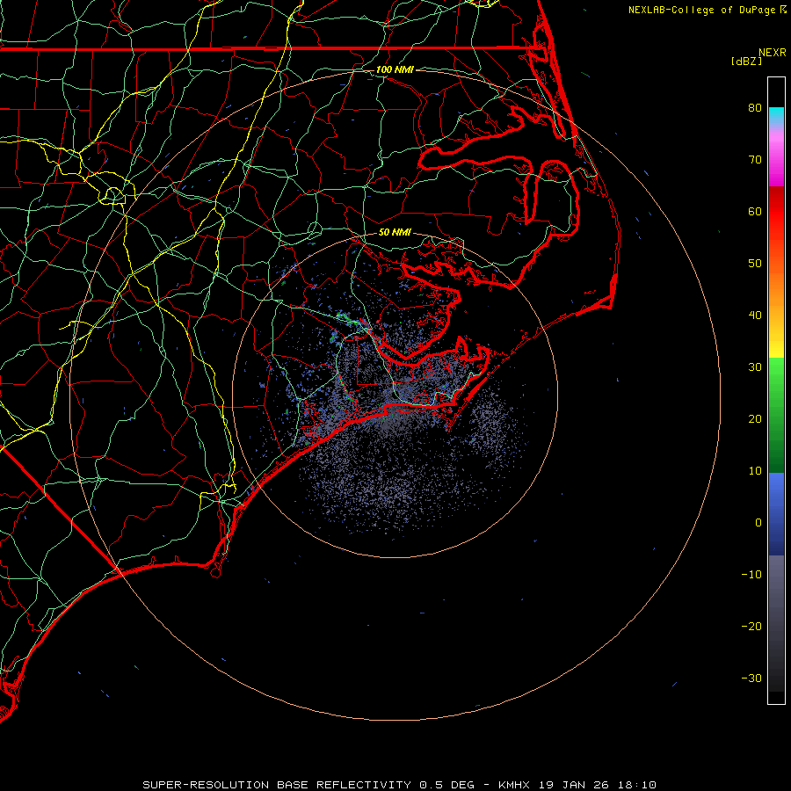Click the 10 value on the dBZ scale
The width and height of the screenshot is (791, 791).
(755, 471)
